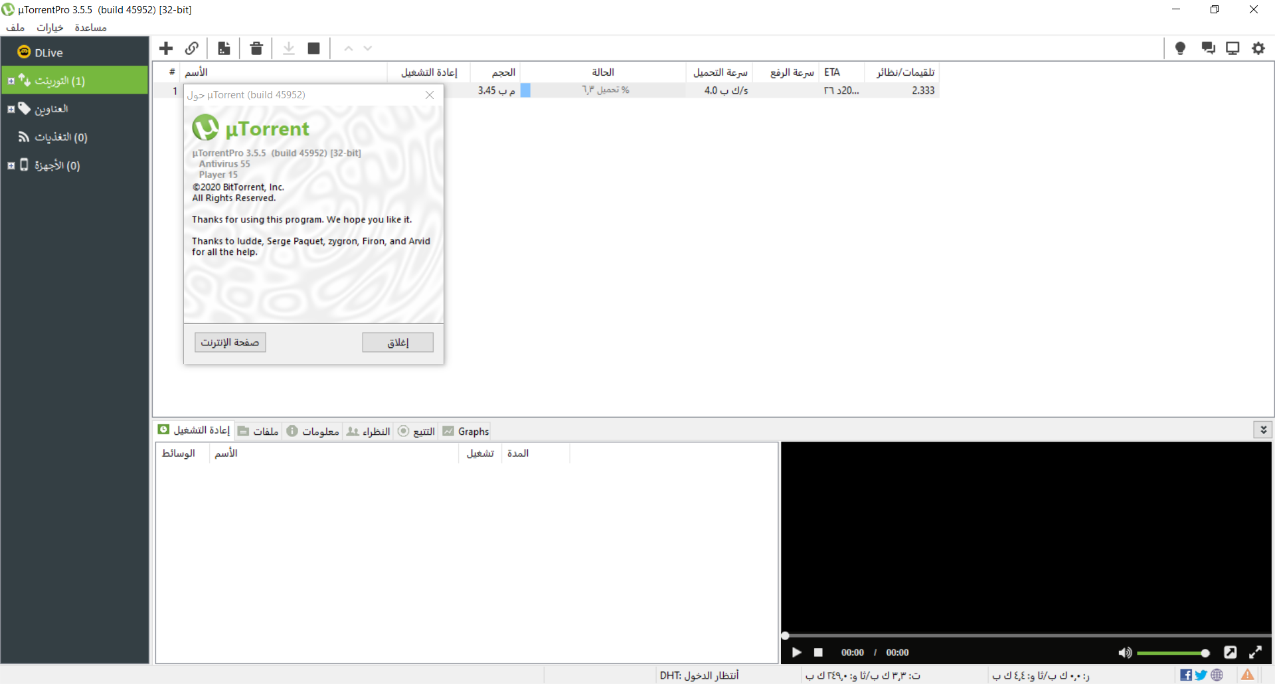The width and height of the screenshot is (1275, 684).
Task: Play the video in media player
Action: pyautogui.click(x=796, y=652)
